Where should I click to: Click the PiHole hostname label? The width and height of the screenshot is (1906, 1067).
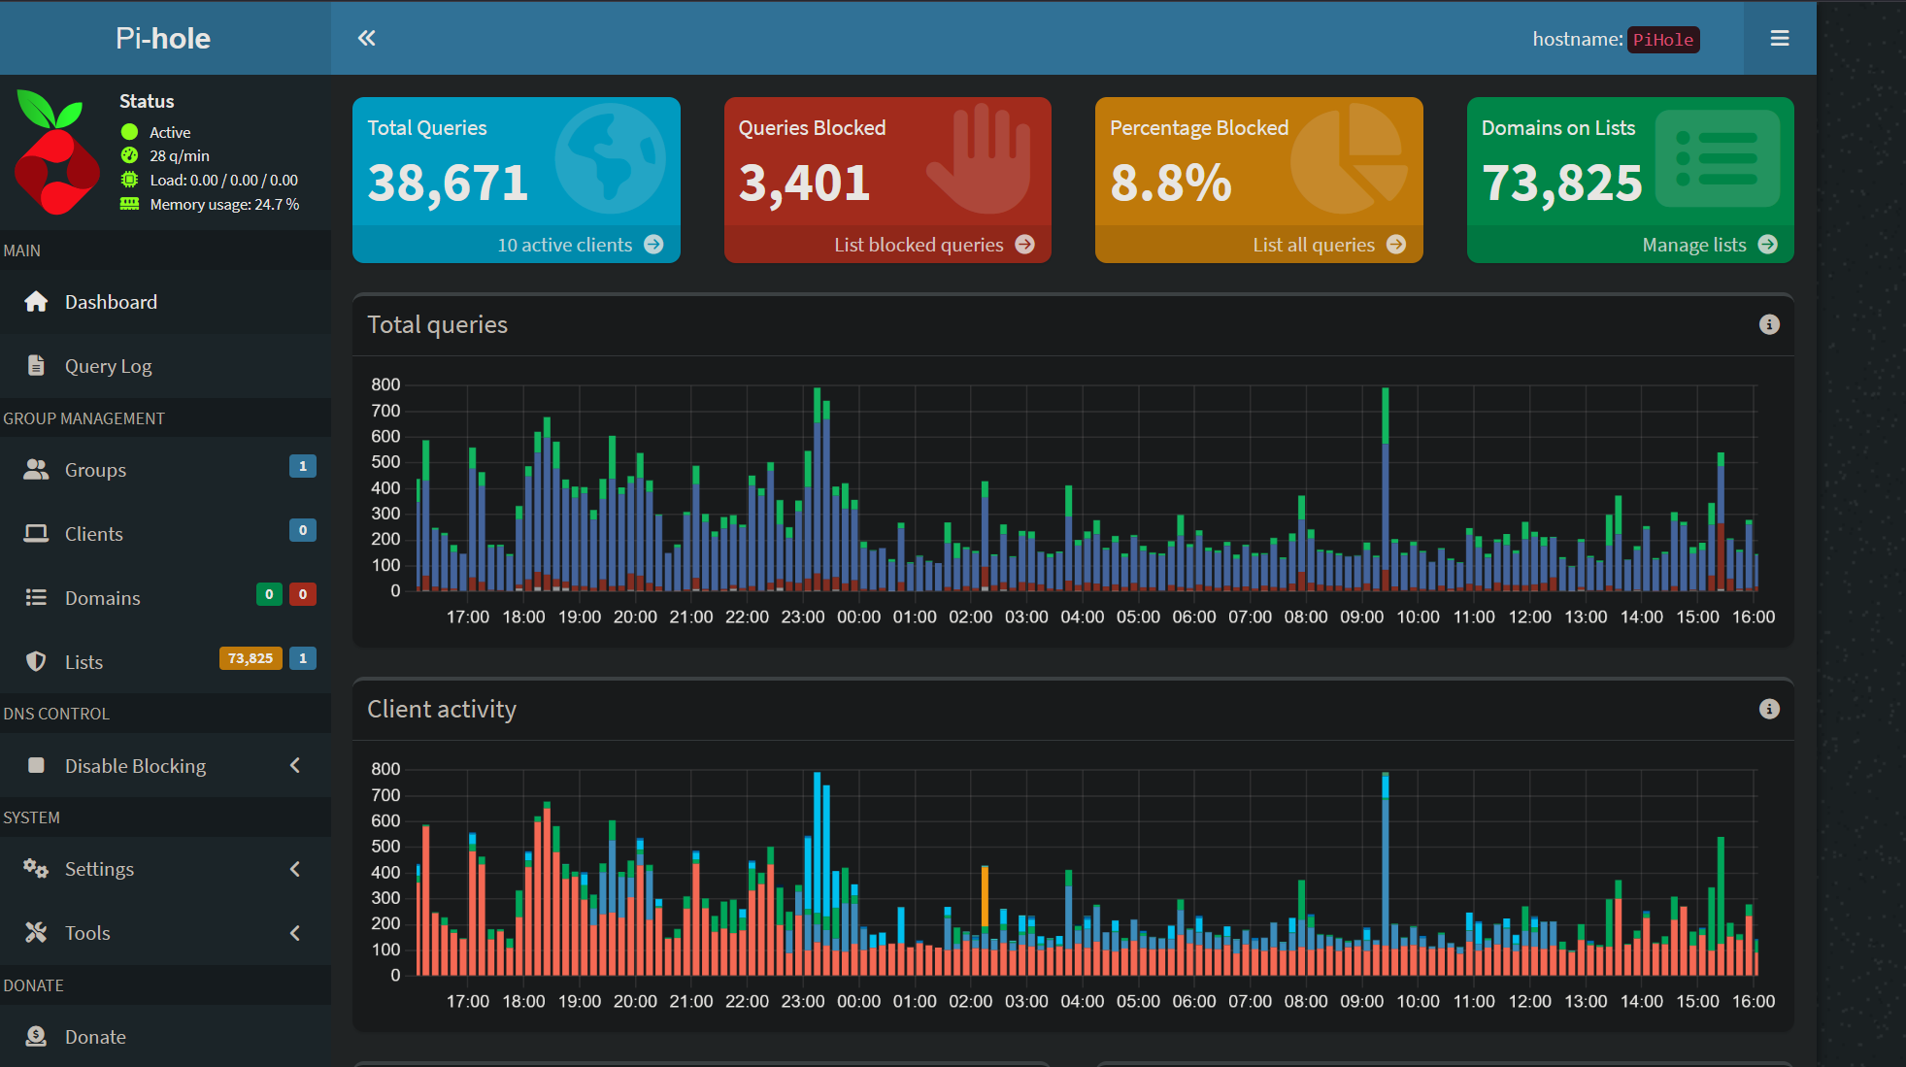coord(1662,40)
